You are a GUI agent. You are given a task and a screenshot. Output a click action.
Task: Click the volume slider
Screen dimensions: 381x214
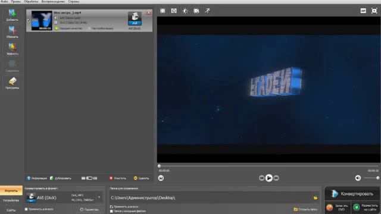click(371, 178)
